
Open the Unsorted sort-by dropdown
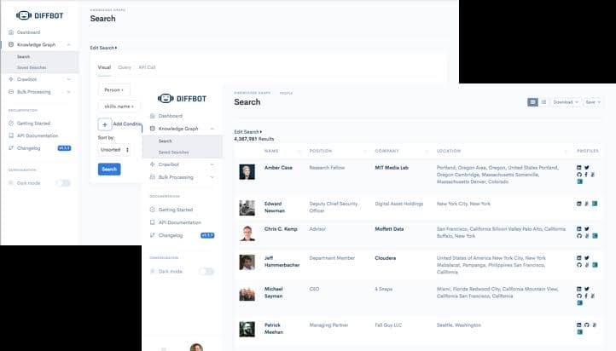(x=114, y=149)
